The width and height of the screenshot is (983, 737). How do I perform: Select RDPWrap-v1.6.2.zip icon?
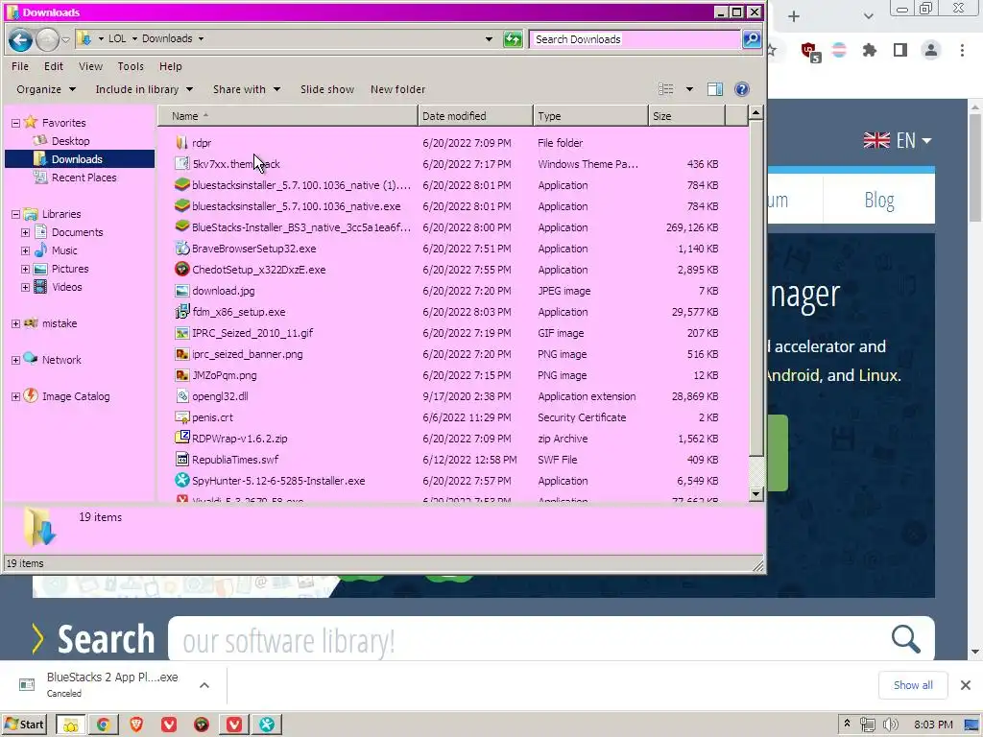tap(181, 438)
